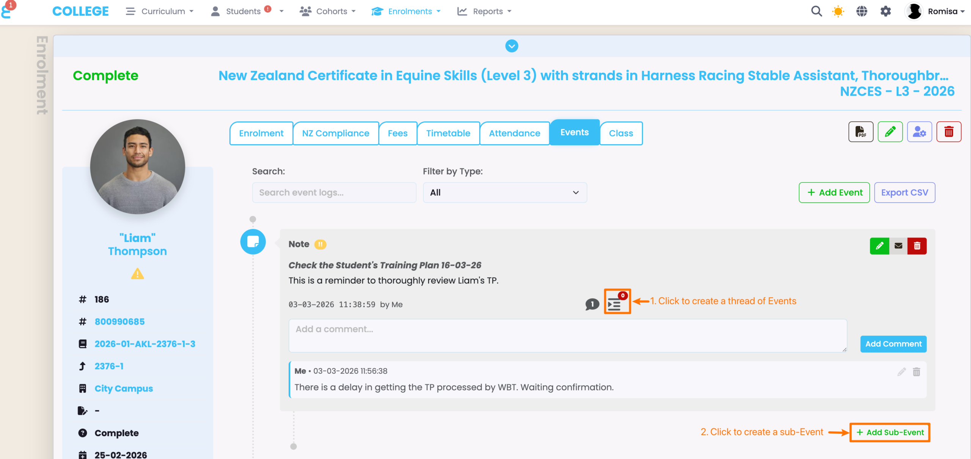This screenshot has width=971, height=459.
Task: Click the red delete enrolment trash icon
Action: pos(948,132)
